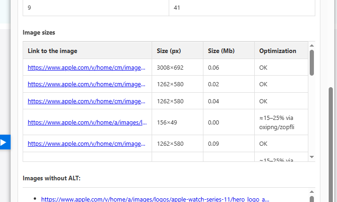Select the 3008×692 size cell

coord(170,67)
